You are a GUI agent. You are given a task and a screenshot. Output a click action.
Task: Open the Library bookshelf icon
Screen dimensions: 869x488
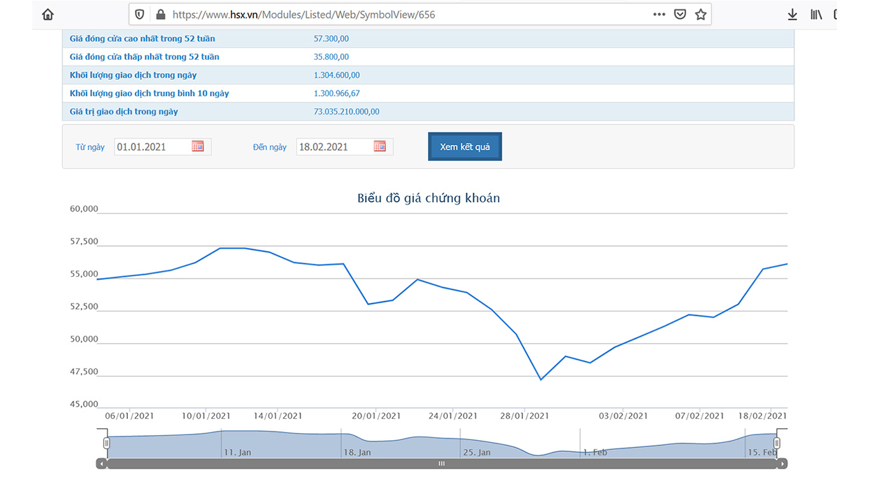pos(816,14)
